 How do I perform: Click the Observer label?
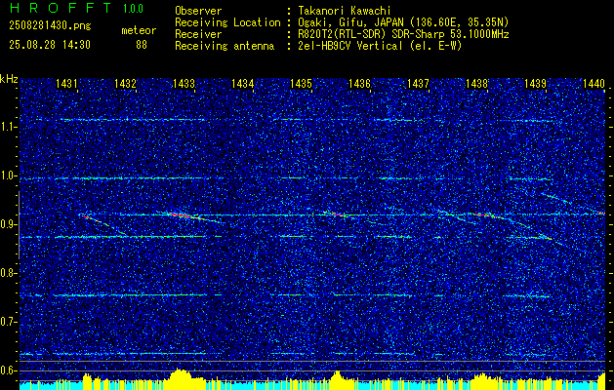[198, 12]
